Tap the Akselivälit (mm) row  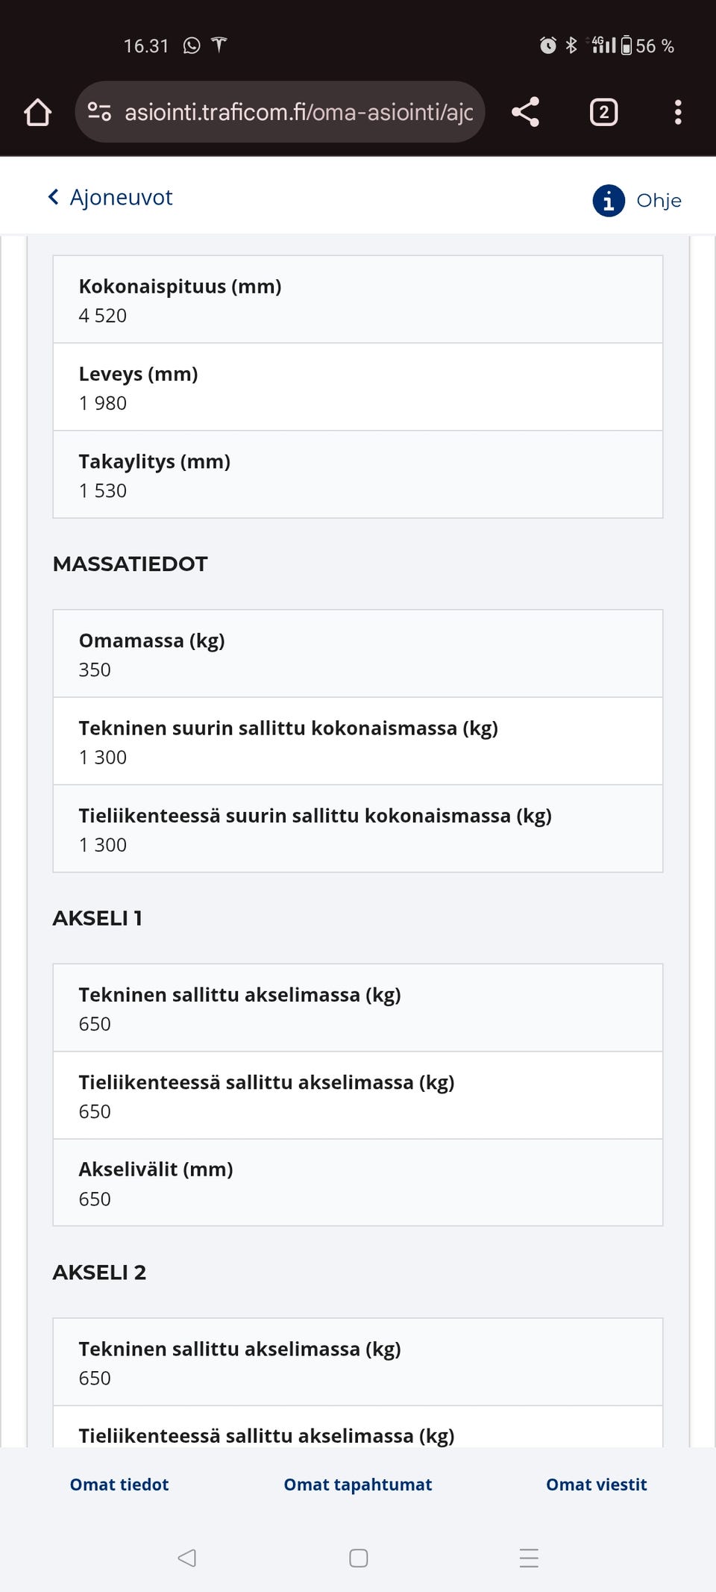(358, 1183)
